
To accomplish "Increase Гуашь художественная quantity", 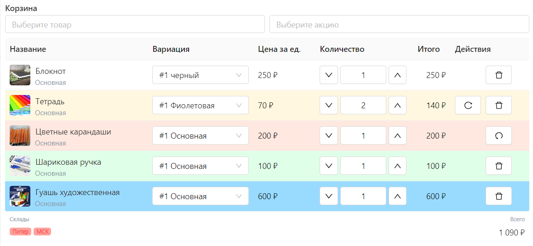I will point(397,196).
